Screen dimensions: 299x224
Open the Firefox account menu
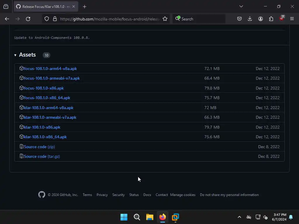[x=260, y=19]
